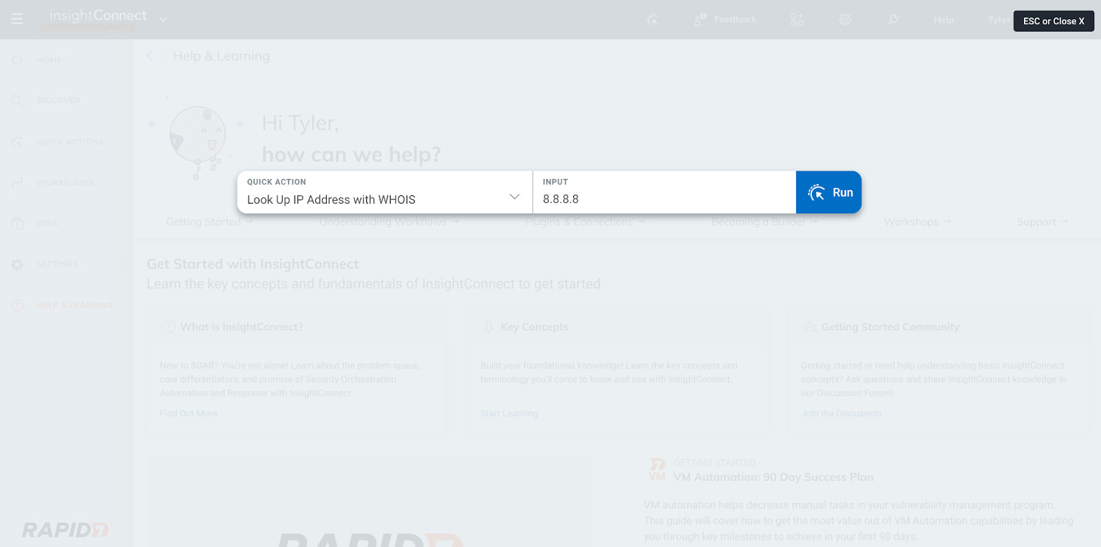
Task: Click the Input field containing 8.8.8.8
Action: 664,192
